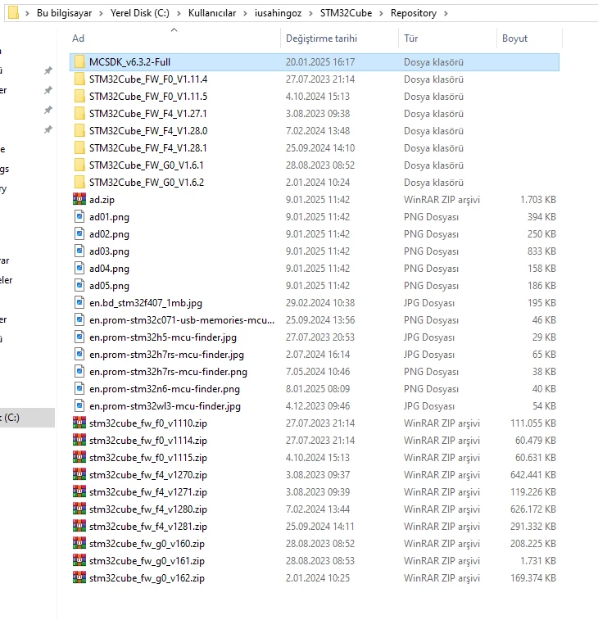This screenshot has height=620, width=598.
Task: Click the 20.01.2025 16:17 date cell
Action: tap(320, 62)
